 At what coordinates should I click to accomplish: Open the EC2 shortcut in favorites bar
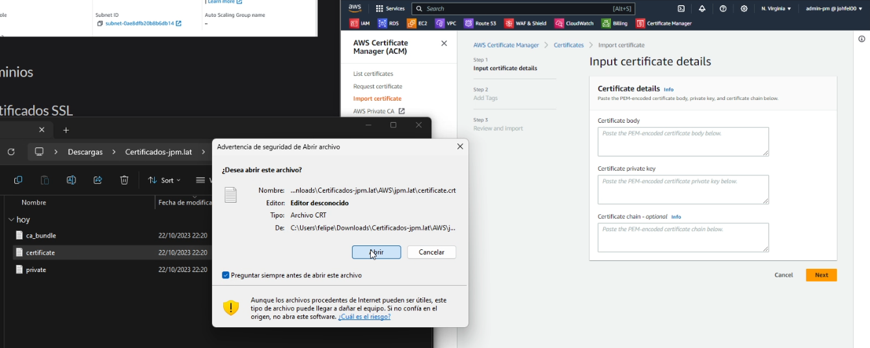417,23
